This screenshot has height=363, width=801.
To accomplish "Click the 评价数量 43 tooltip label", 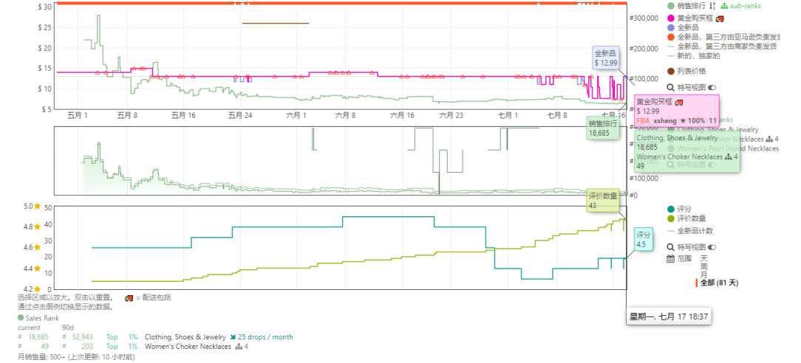I will point(602,201).
